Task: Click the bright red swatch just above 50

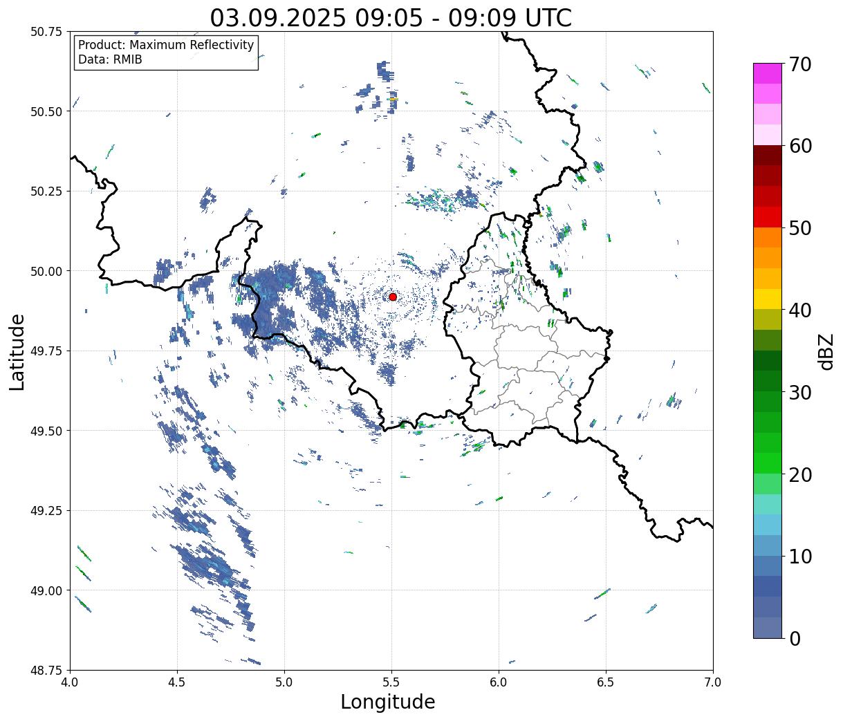Action: pyautogui.click(x=768, y=217)
